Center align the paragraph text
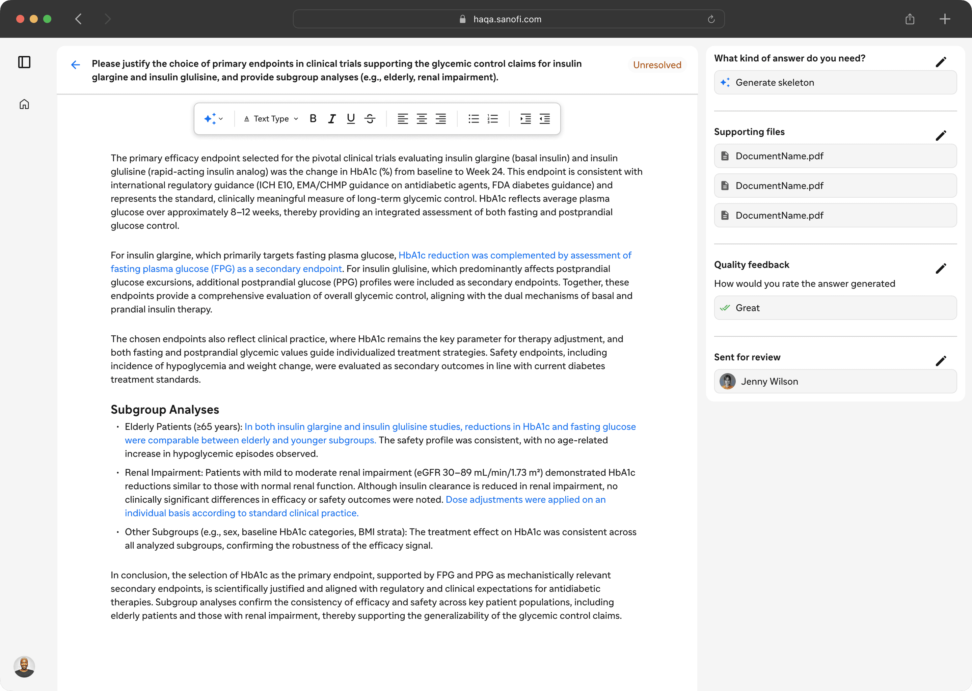The image size is (972, 691). click(421, 119)
